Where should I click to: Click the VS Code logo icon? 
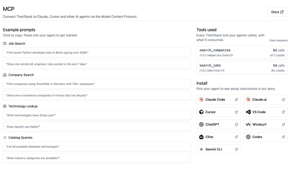248,112
